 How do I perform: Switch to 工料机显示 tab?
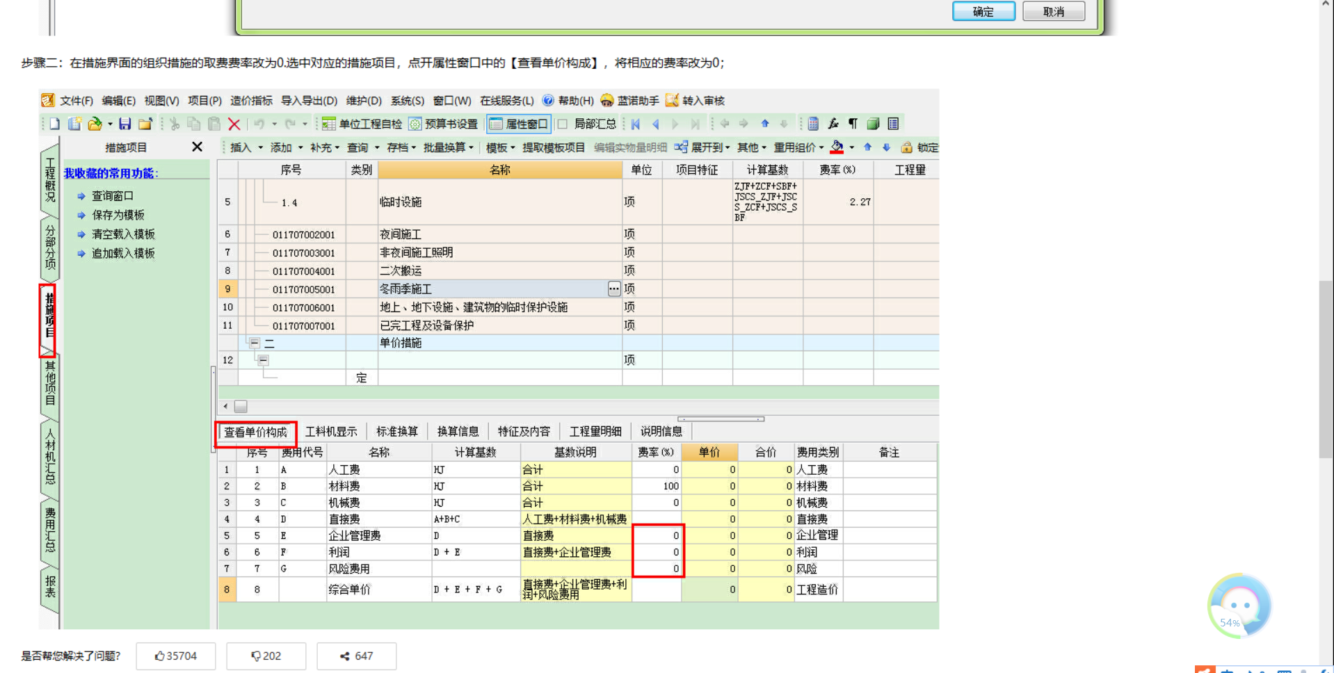click(331, 432)
